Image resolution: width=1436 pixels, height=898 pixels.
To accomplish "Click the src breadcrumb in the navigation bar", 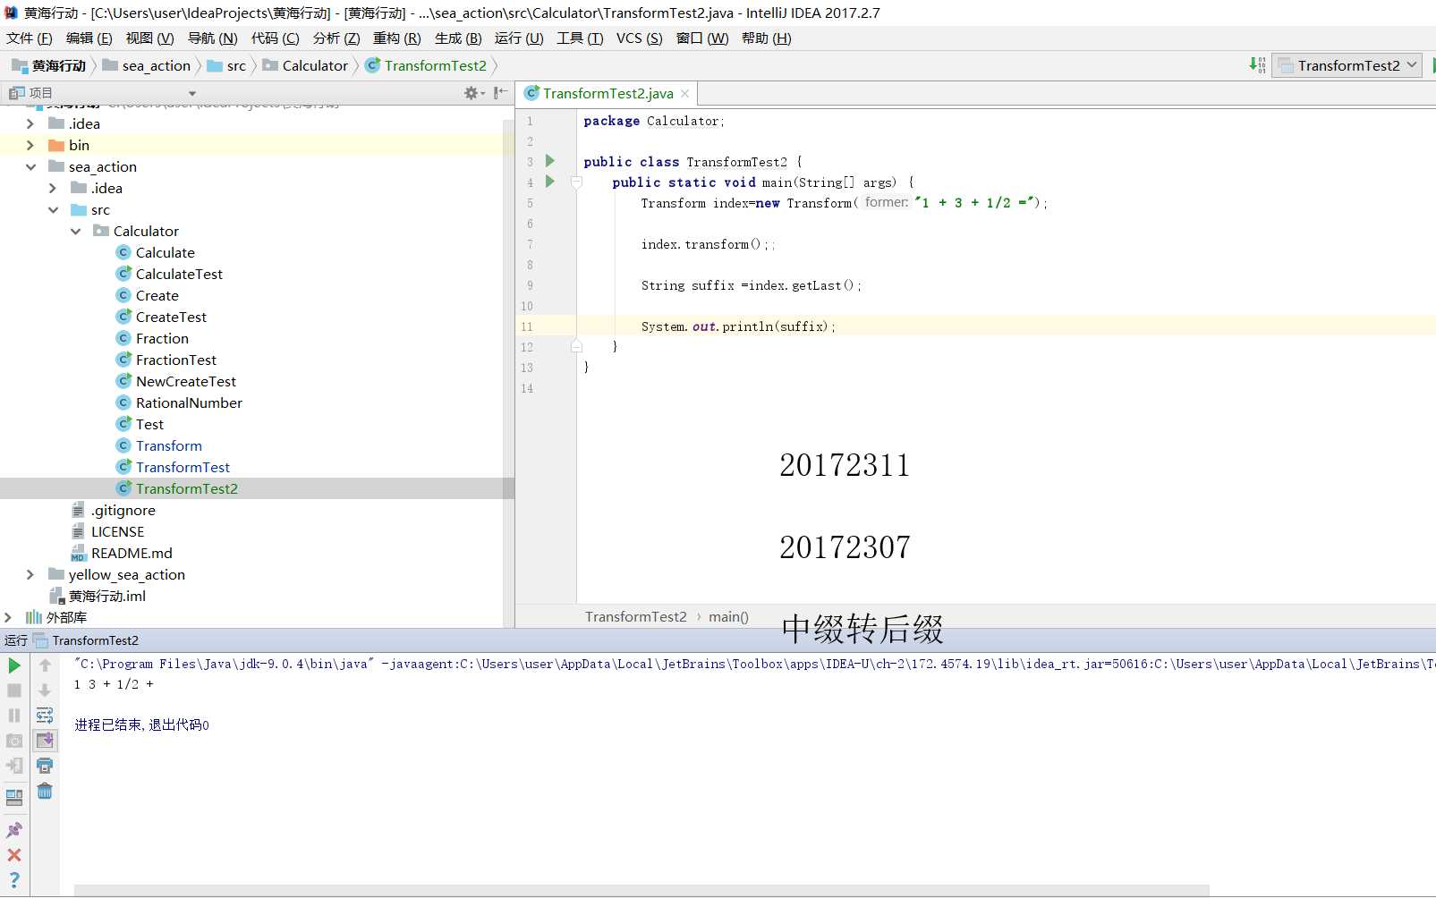I will pos(226,65).
